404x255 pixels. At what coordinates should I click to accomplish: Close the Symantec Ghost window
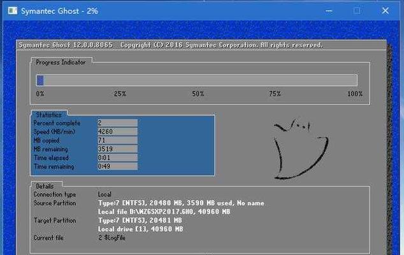[x=385, y=11]
